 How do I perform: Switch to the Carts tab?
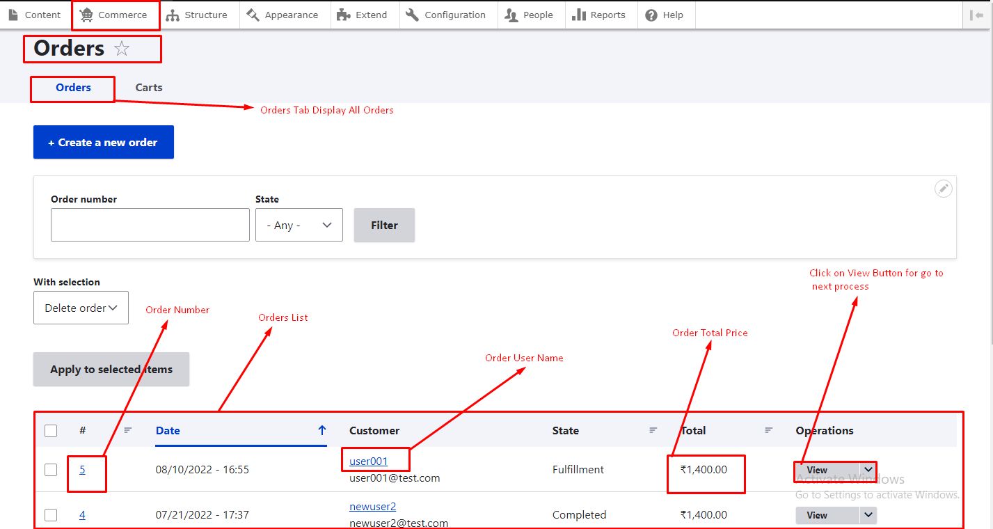click(149, 88)
